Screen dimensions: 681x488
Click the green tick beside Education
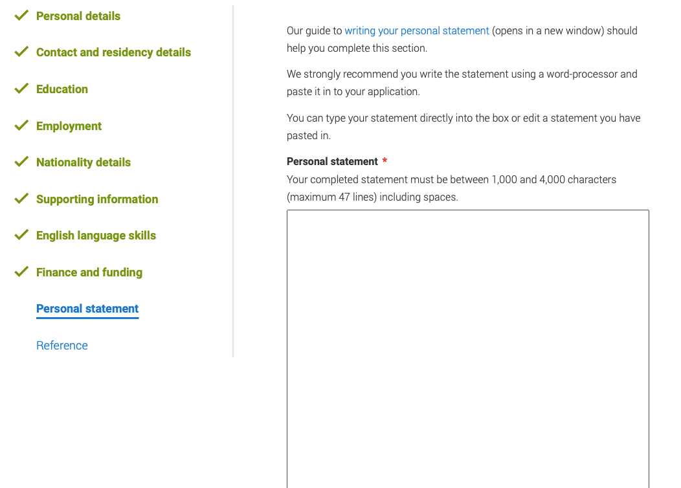tap(21, 89)
